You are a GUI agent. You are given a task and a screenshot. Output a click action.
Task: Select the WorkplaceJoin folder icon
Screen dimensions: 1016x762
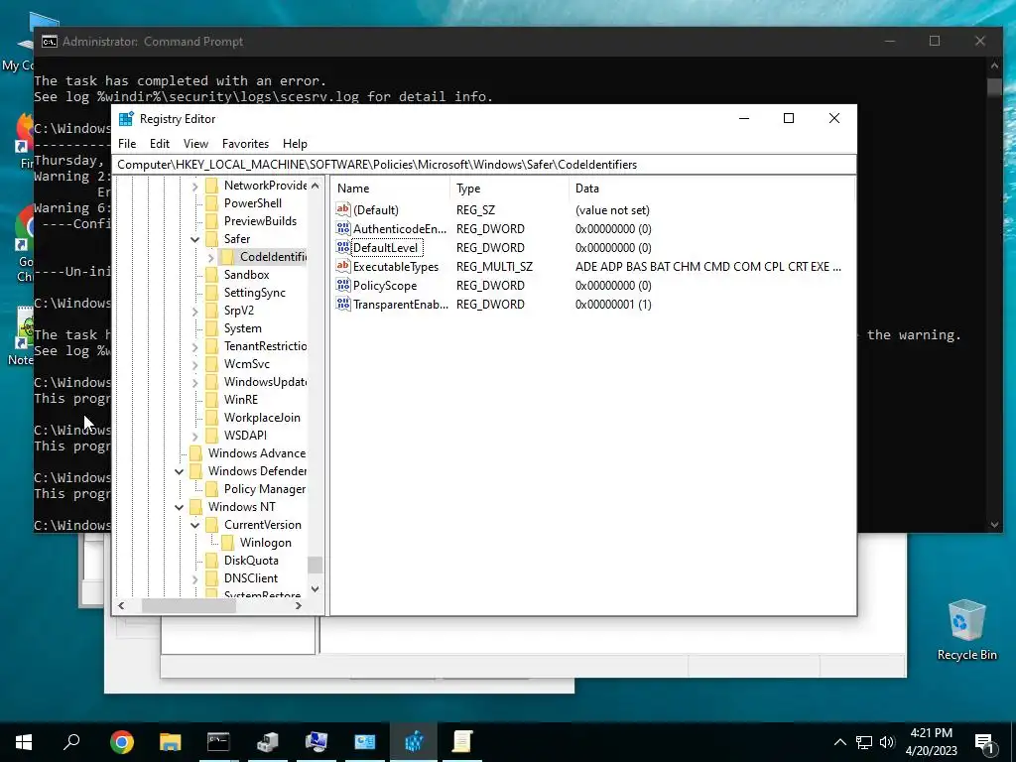[212, 418]
